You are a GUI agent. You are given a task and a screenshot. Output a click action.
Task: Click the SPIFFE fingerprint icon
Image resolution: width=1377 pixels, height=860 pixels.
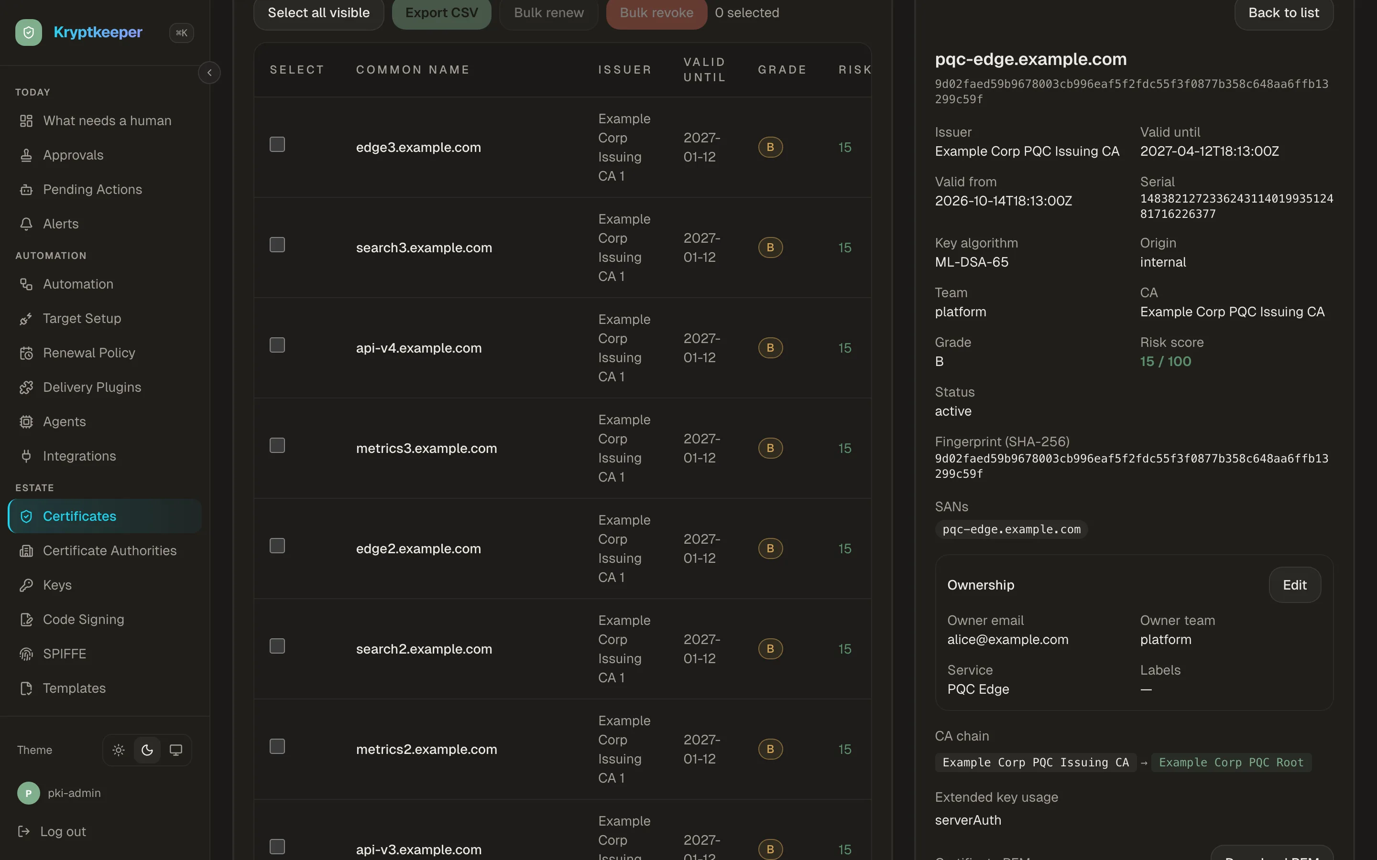pos(26,654)
